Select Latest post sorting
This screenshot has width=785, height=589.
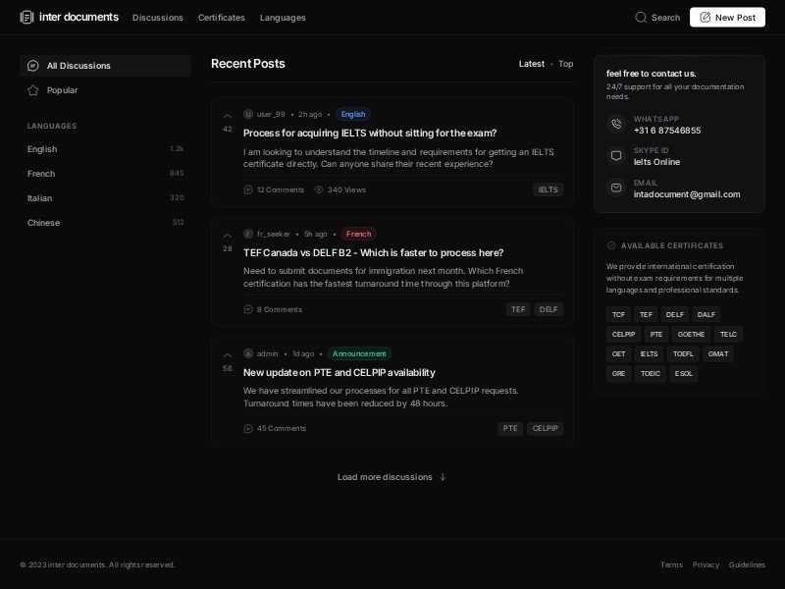(531, 64)
